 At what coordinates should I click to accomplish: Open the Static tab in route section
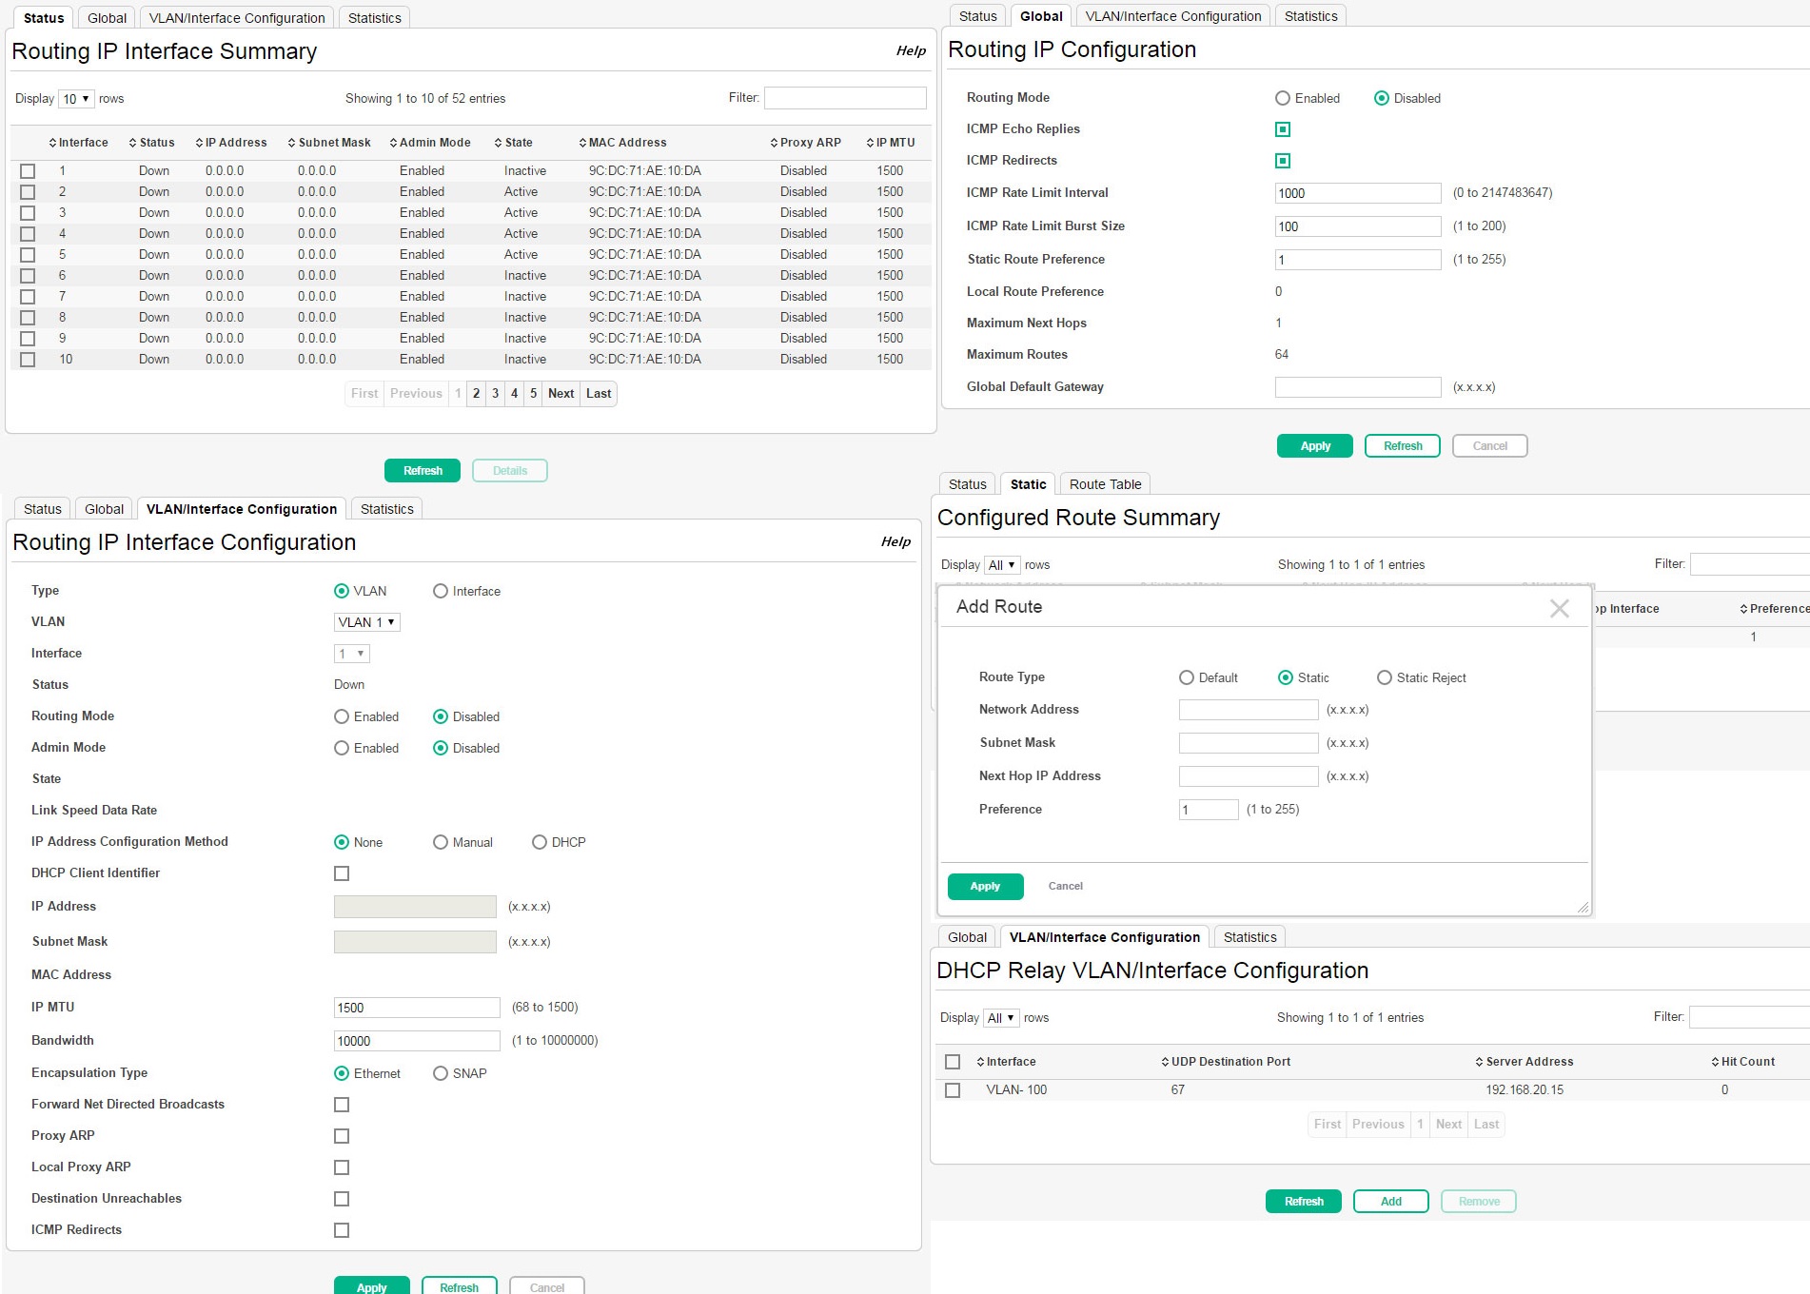pos(1028,484)
